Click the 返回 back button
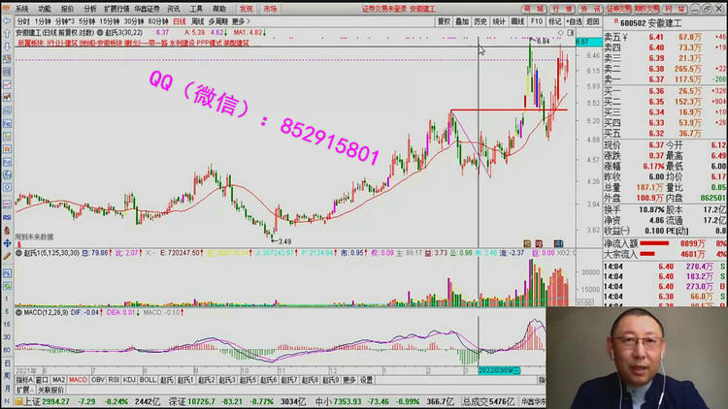 coord(595,20)
